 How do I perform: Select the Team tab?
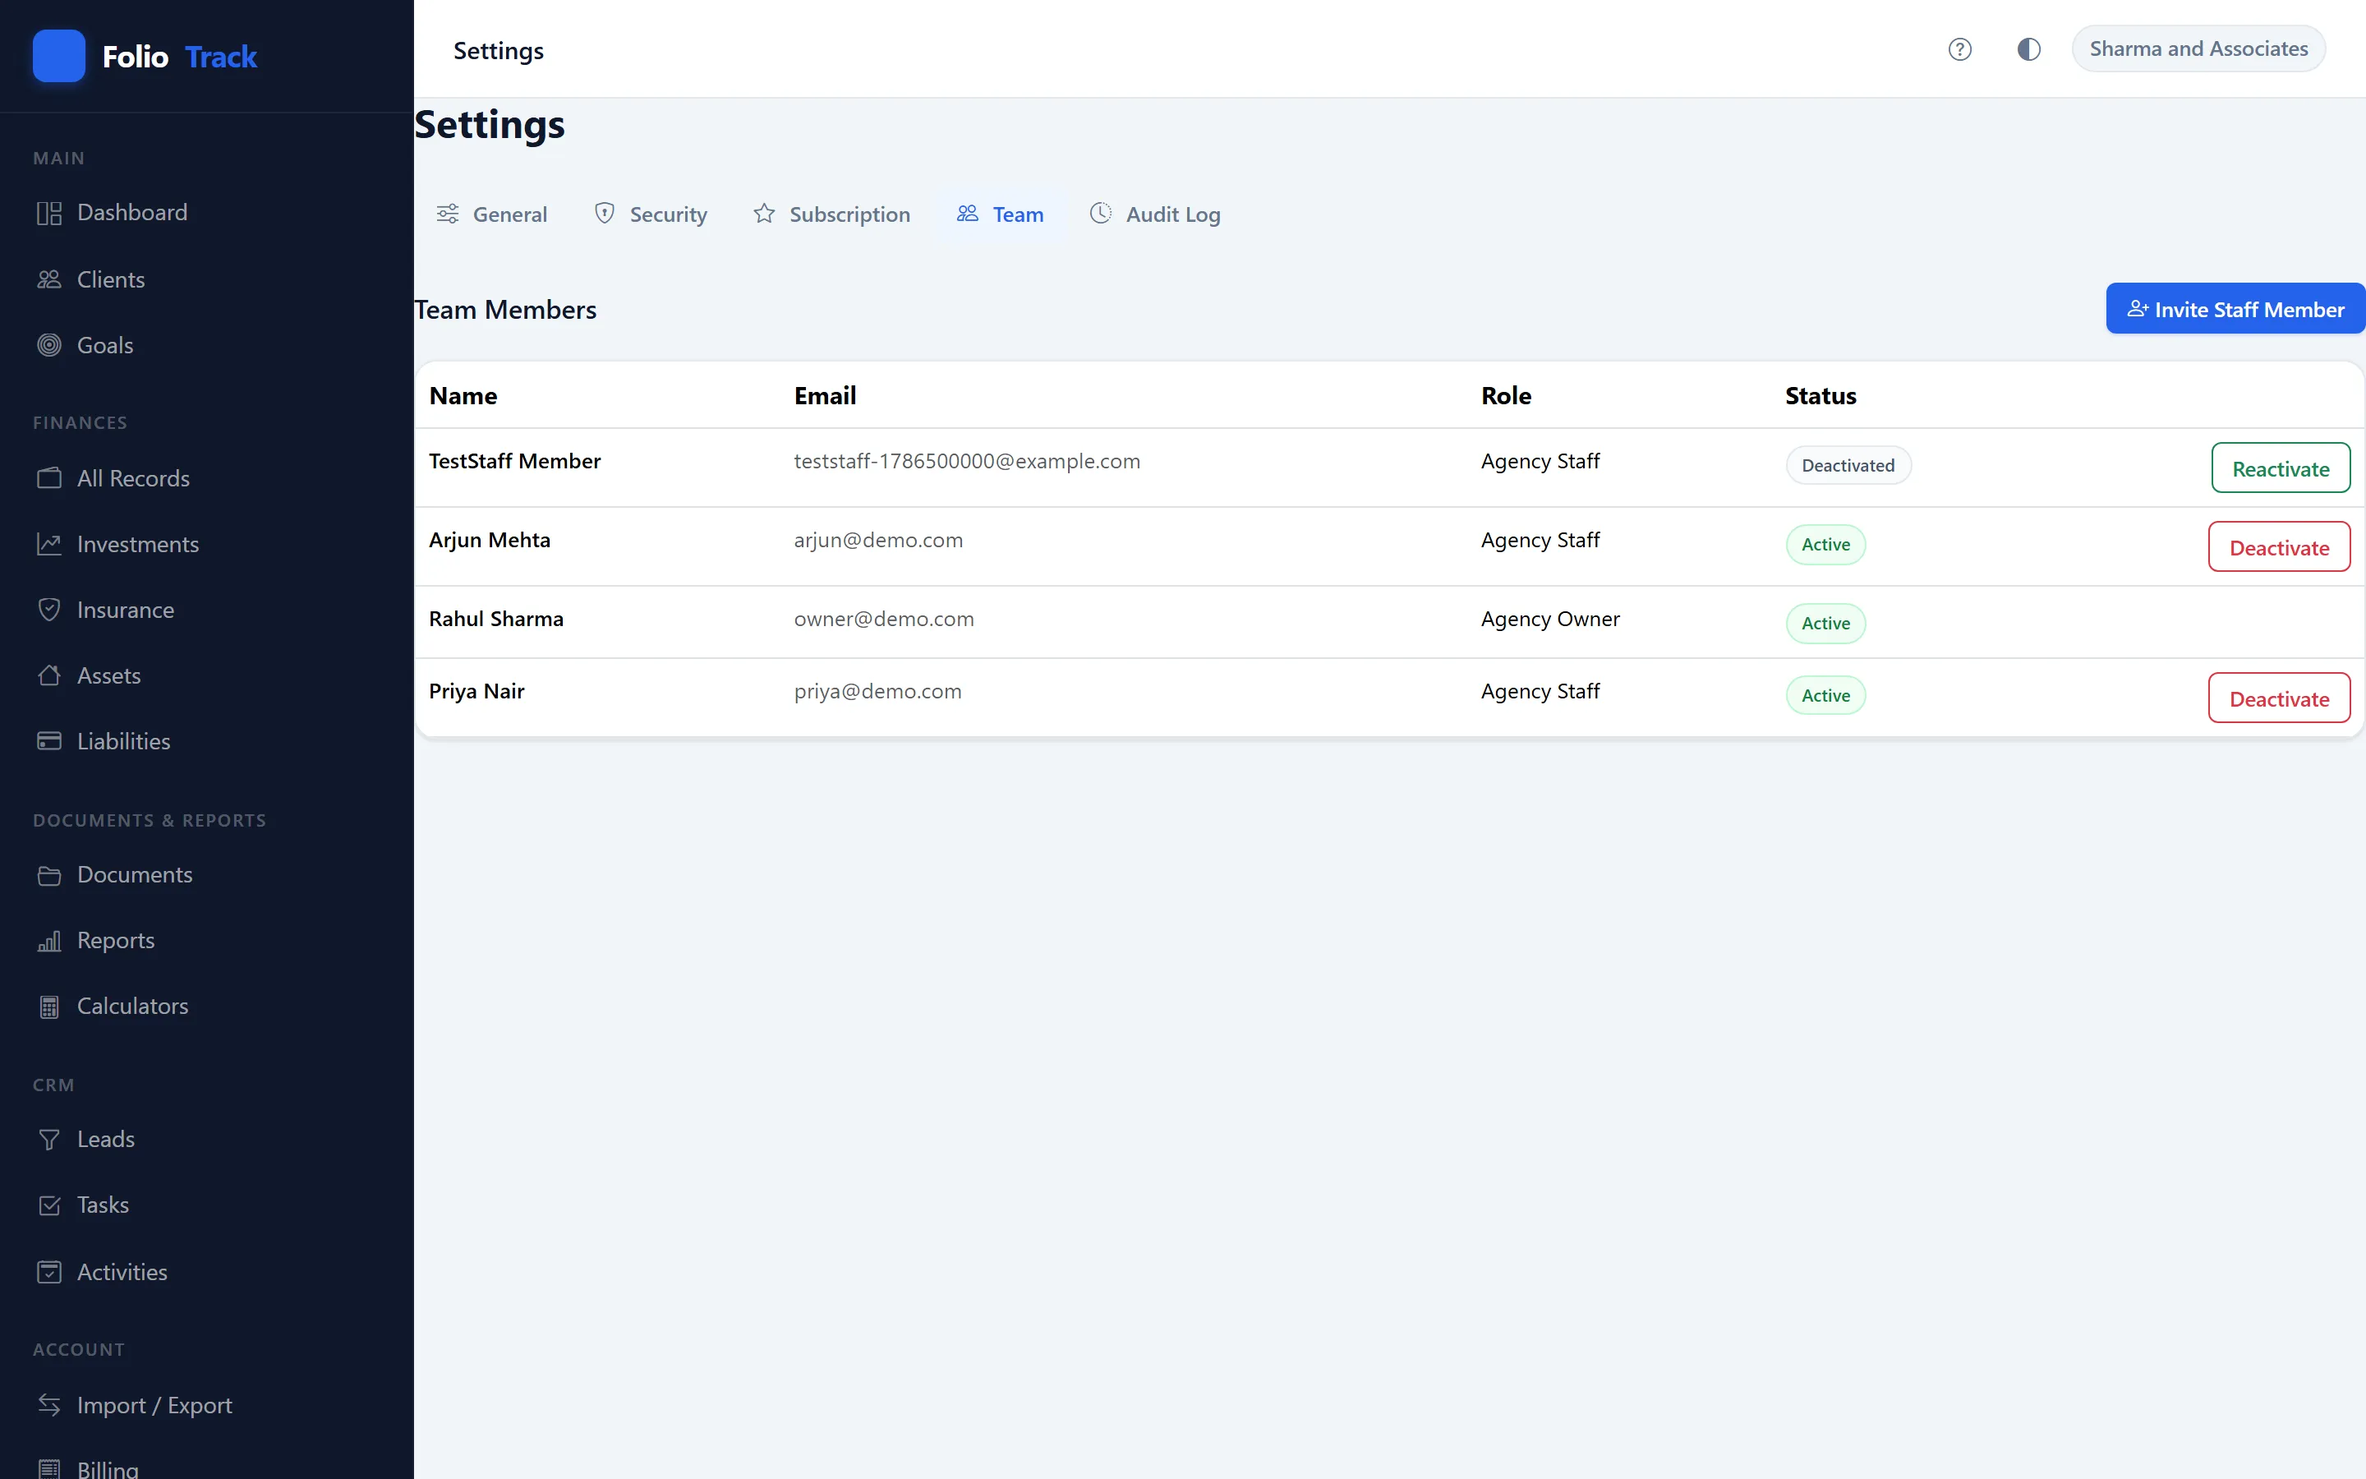[1000, 214]
